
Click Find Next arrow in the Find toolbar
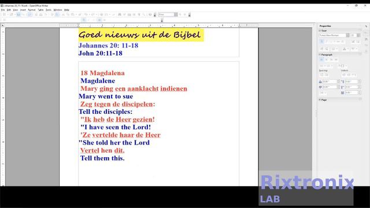[x=180, y=14]
